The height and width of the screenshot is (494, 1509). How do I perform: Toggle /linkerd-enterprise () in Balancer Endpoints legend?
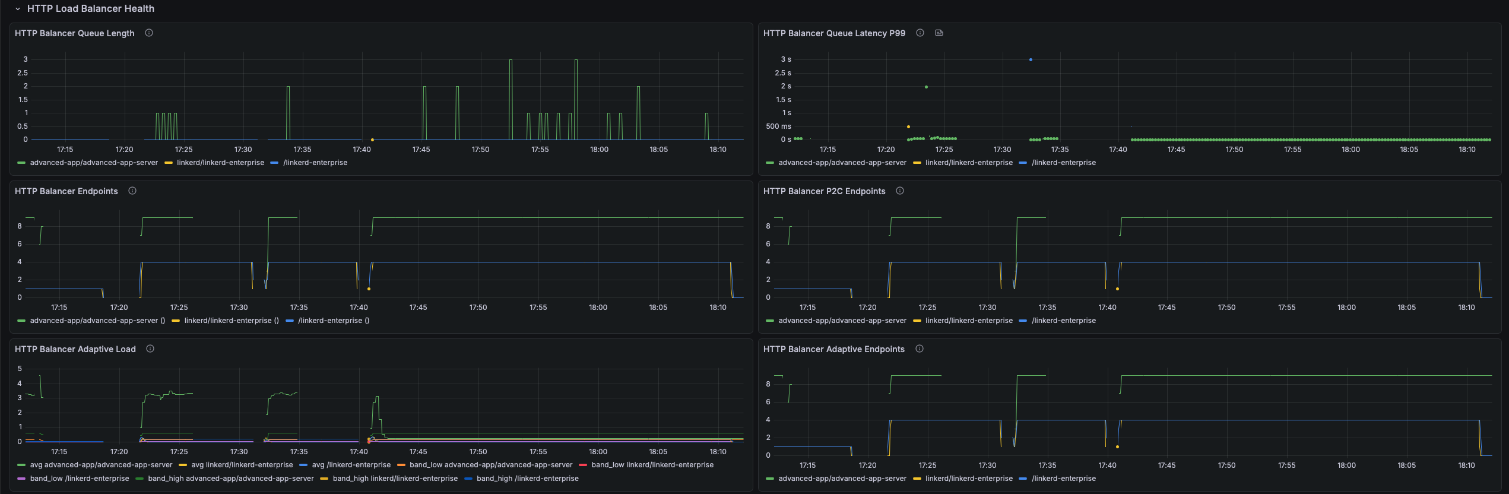(334, 321)
